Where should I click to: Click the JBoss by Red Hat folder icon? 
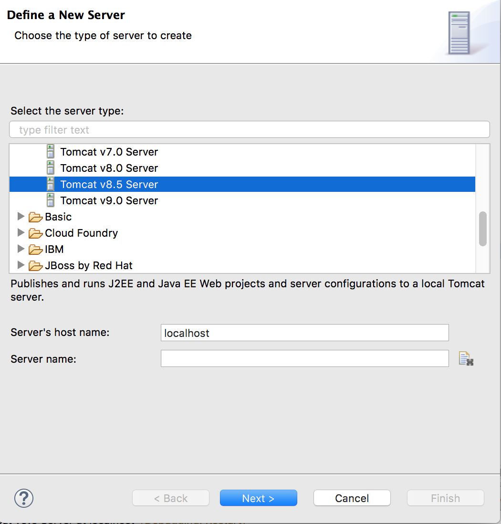pyautogui.click(x=35, y=265)
